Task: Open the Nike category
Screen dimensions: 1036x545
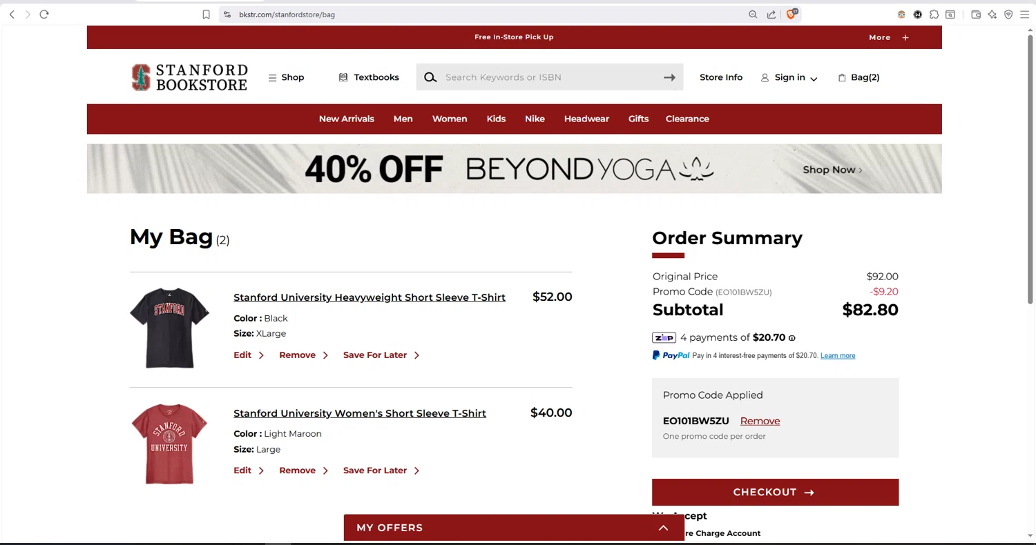Action: [535, 119]
